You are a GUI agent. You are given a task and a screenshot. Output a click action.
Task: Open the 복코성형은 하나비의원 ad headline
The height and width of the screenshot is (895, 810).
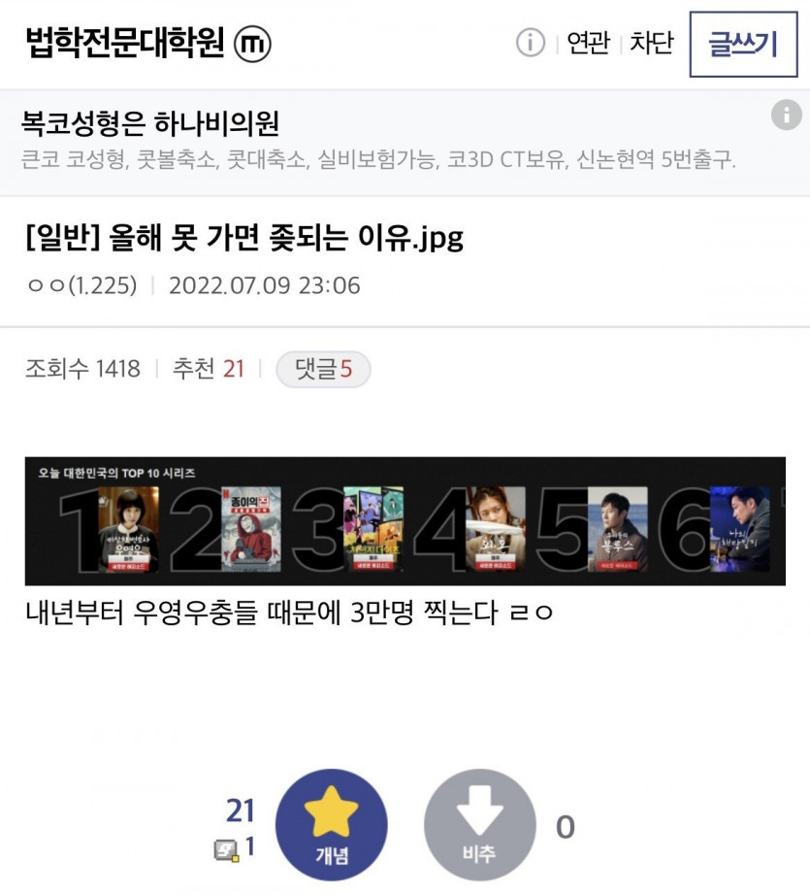(150, 122)
